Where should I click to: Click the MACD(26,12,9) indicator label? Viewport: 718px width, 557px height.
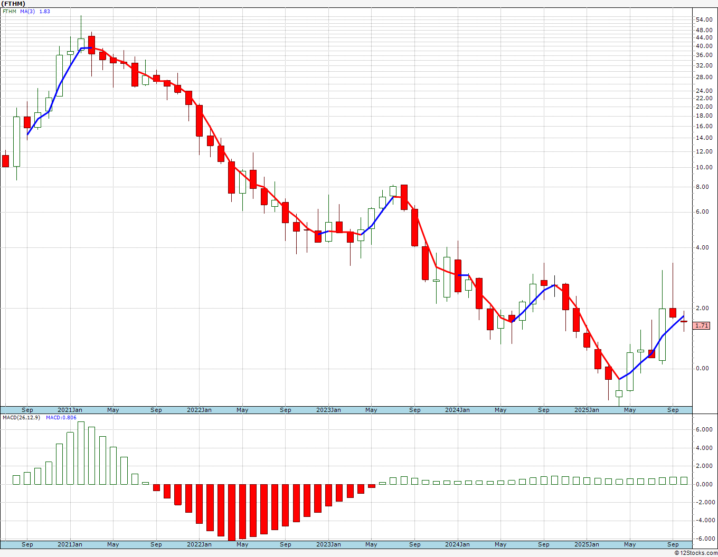[x=22, y=418]
